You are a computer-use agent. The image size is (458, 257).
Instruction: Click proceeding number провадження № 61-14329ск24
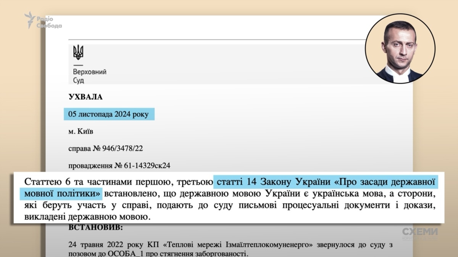coord(119,166)
